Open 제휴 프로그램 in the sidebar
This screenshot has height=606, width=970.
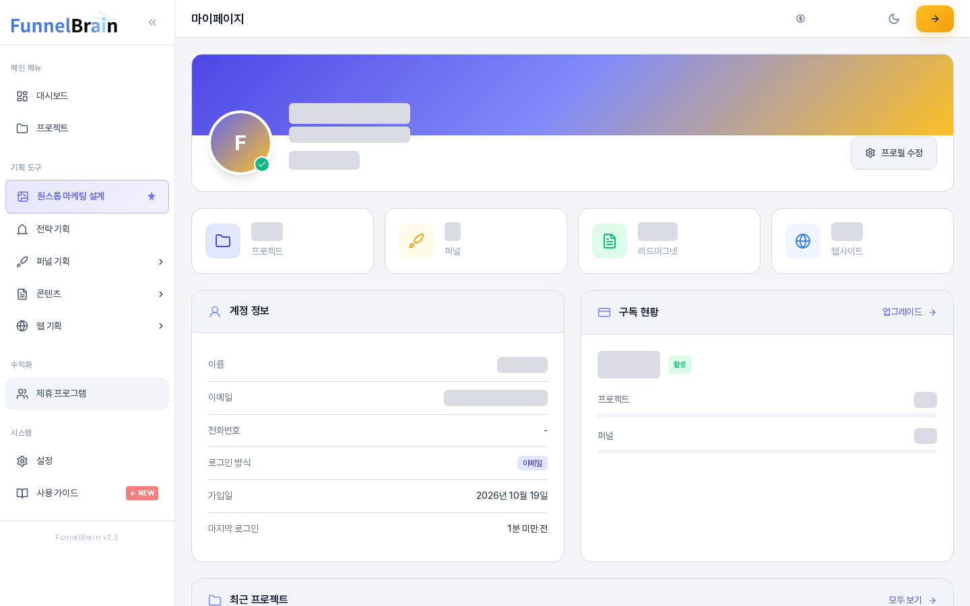click(x=87, y=394)
